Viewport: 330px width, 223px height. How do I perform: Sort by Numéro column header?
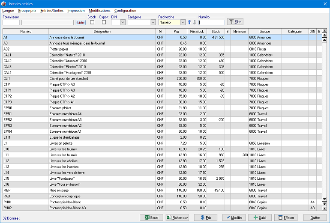pos(26,31)
